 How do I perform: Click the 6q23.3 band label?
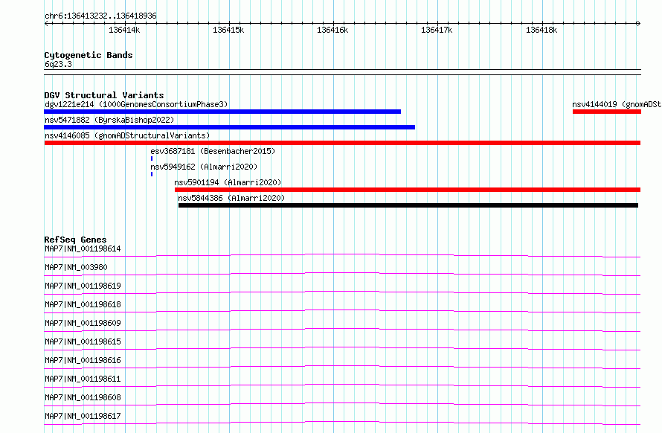(58, 64)
